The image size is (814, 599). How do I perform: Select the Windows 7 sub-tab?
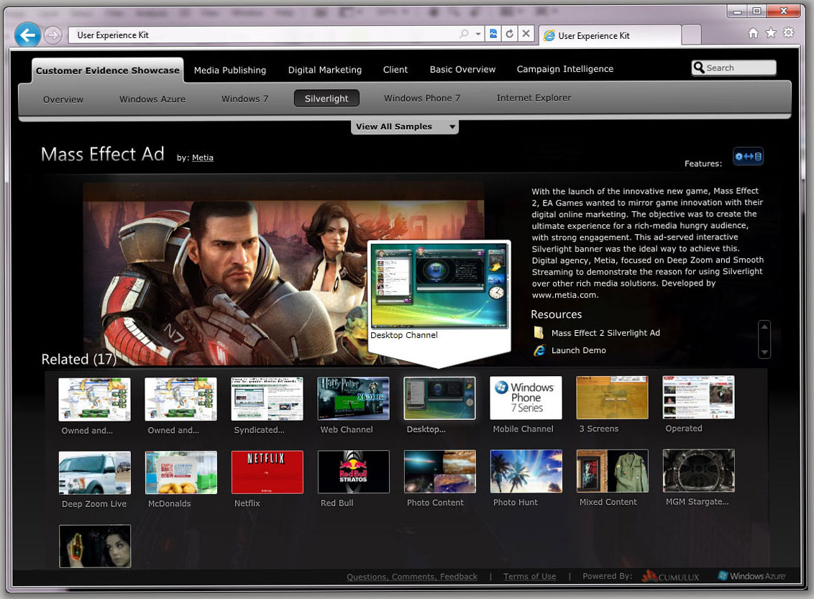[244, 99]
